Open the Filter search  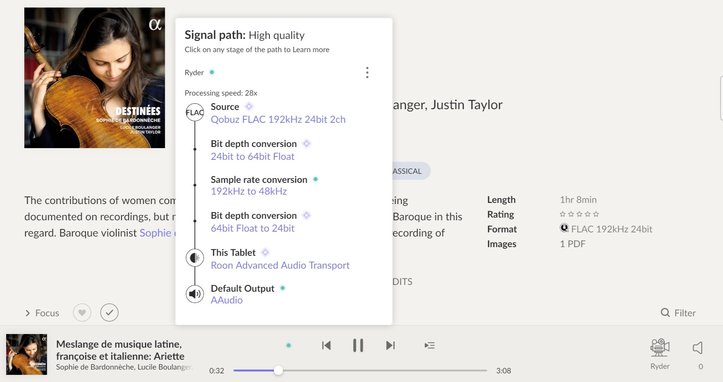[678, 313]
